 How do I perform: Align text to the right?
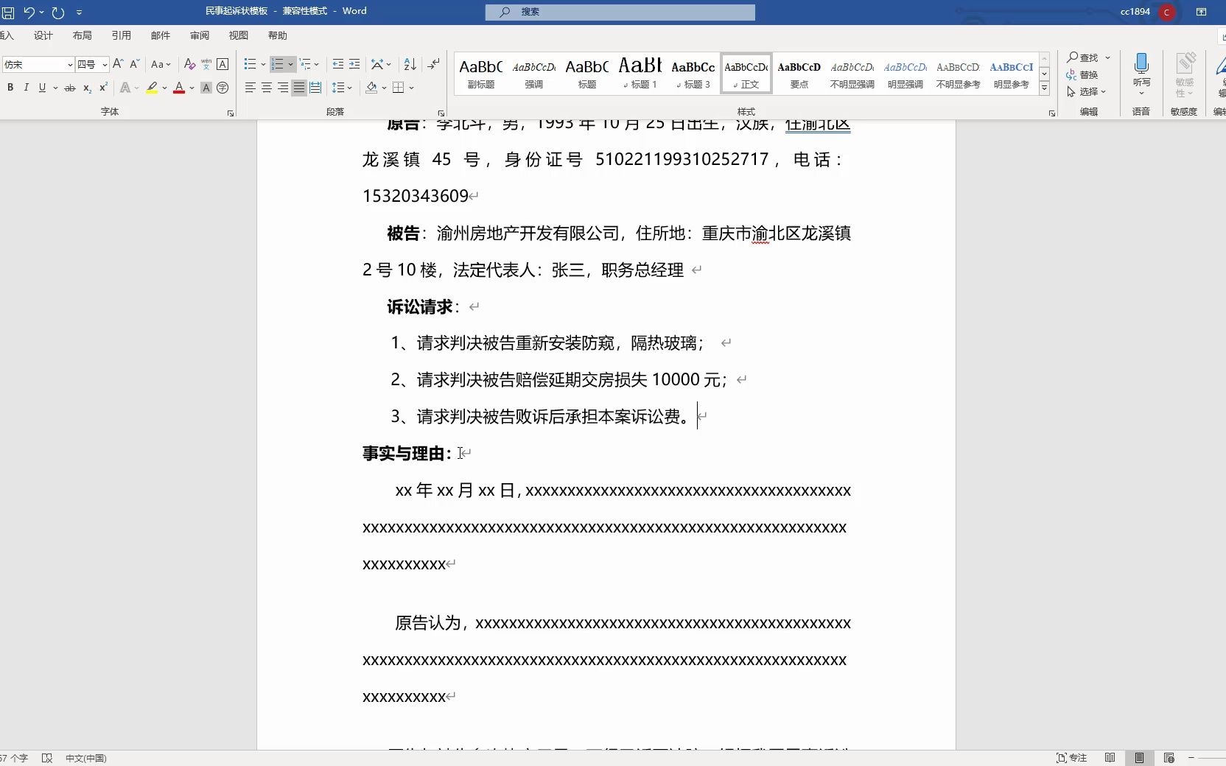point(283,88)
